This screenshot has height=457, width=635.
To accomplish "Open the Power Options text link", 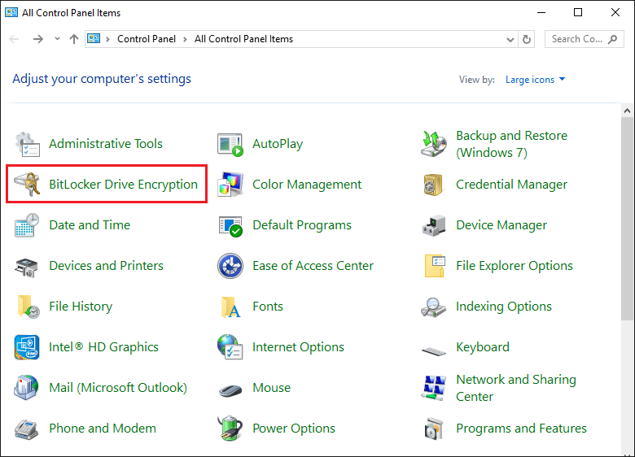I will coord(294,429).
